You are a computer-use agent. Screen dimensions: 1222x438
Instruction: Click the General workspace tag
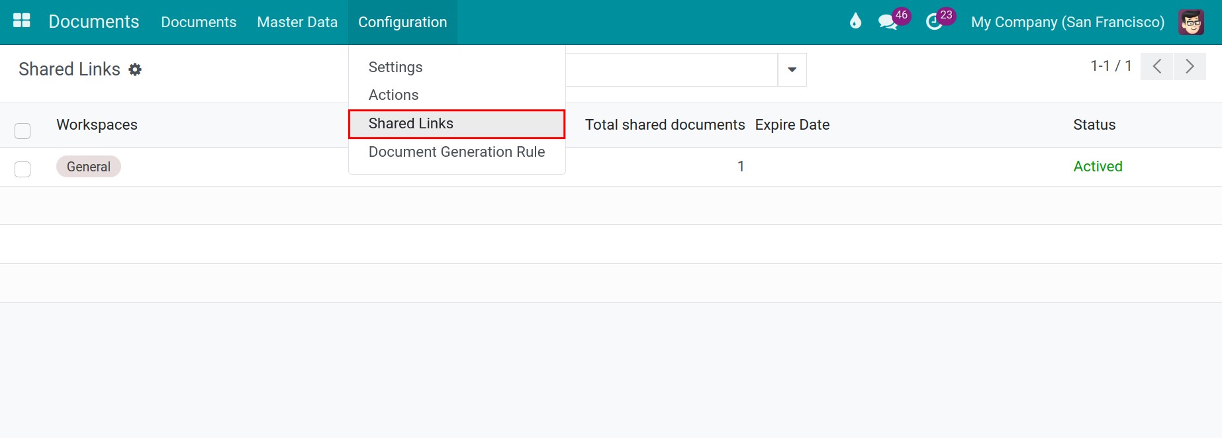coord(89,167)
